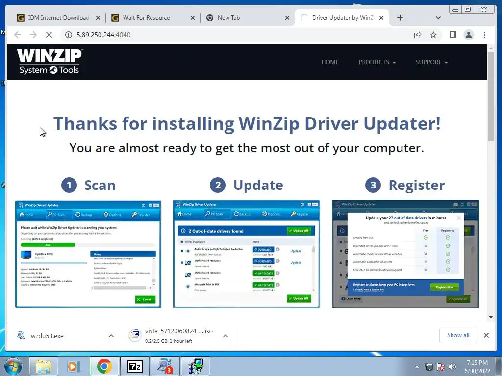Close the New Tab tab
The height and width of the screenshot is (376, 502).
pyautogui.click(x=287, y=18)
